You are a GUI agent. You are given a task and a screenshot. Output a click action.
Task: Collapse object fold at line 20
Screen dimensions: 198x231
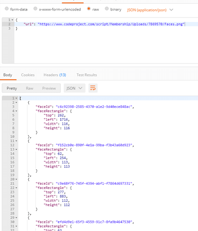tap(16, 179)
